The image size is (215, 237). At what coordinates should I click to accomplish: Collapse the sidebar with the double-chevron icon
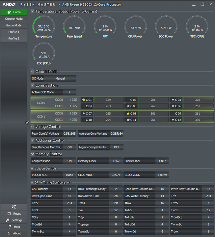pos(27,122)
